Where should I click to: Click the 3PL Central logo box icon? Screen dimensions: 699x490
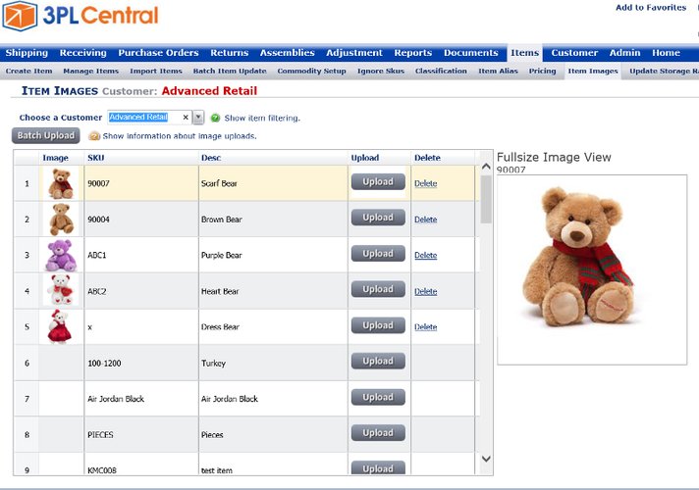(20, 17)
